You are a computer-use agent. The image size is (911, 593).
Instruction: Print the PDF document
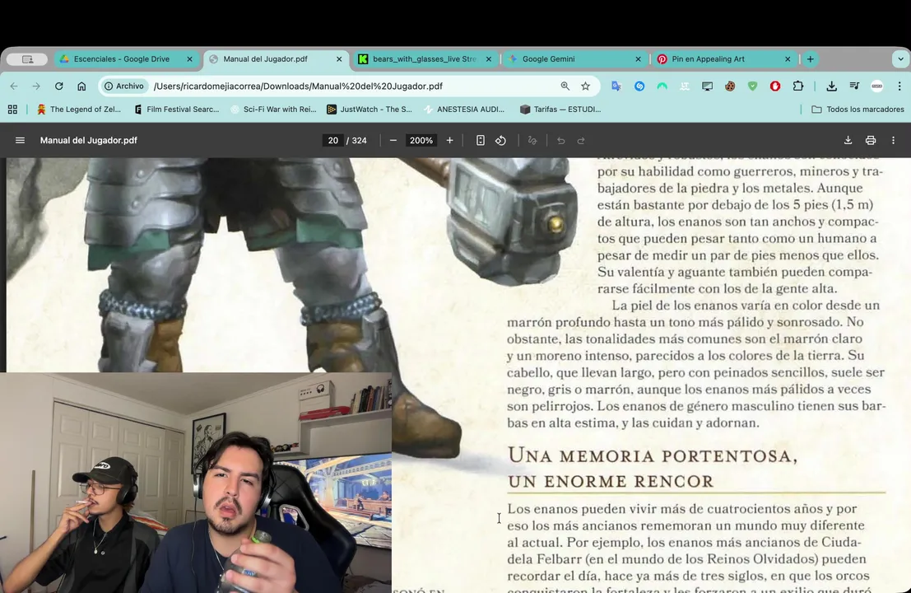coord(871,140)
